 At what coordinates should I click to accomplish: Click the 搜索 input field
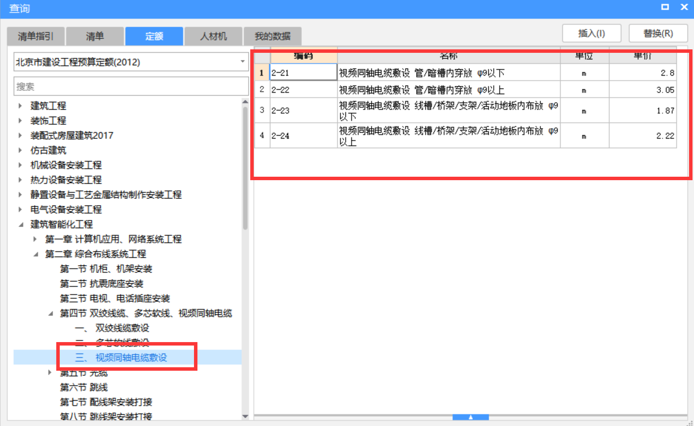[131, 86]
